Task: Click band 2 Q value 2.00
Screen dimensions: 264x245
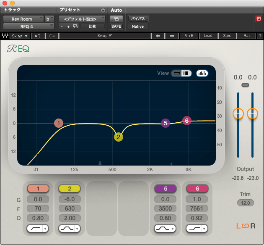Action: coord(70,218)
